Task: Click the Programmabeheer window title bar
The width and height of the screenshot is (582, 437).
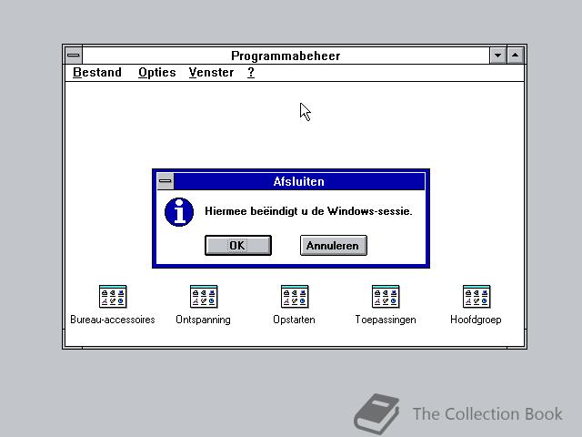Action: tap(286, 56)
